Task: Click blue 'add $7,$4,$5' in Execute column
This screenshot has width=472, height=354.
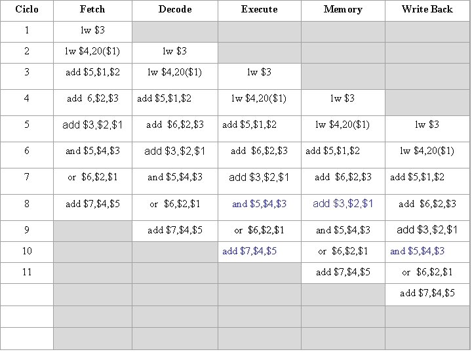Action: (250, 251)
